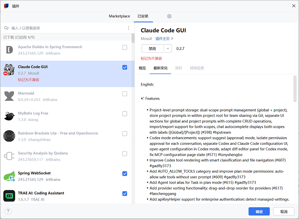Click the TRAE AI Coding Assistant icon
299x219 pixels.
(x=9, y=196)
